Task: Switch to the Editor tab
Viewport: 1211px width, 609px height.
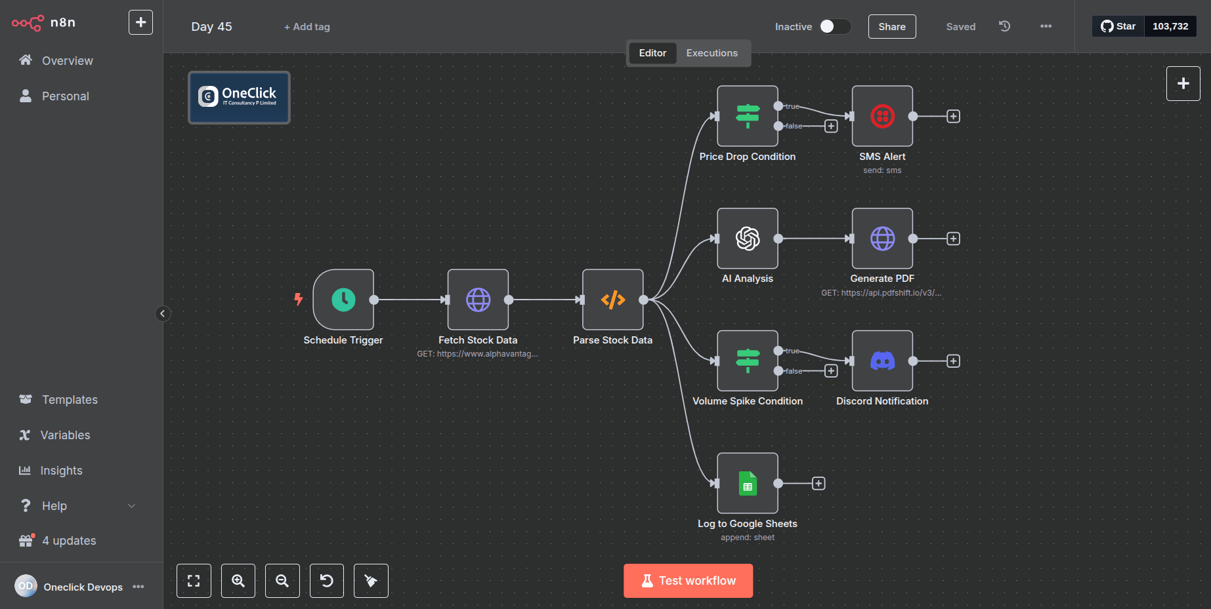Action: pyautogui.click(x=652, y=53)
